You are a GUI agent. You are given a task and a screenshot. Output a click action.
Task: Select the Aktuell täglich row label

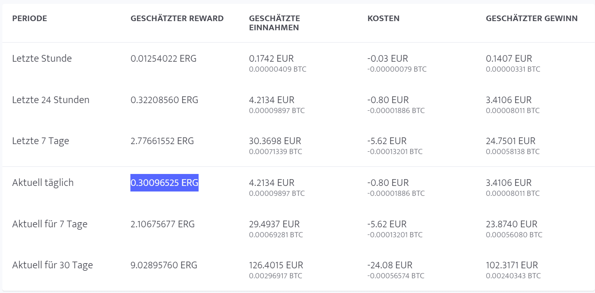click(43, 183)
